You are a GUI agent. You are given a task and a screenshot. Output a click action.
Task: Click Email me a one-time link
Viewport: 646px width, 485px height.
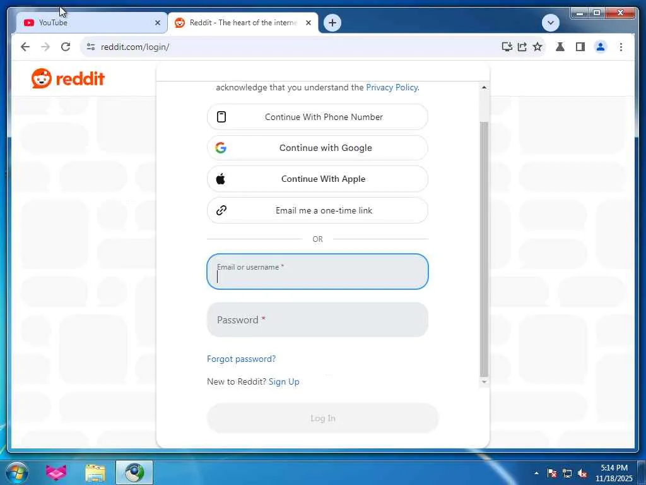click(x=317, y=210)
